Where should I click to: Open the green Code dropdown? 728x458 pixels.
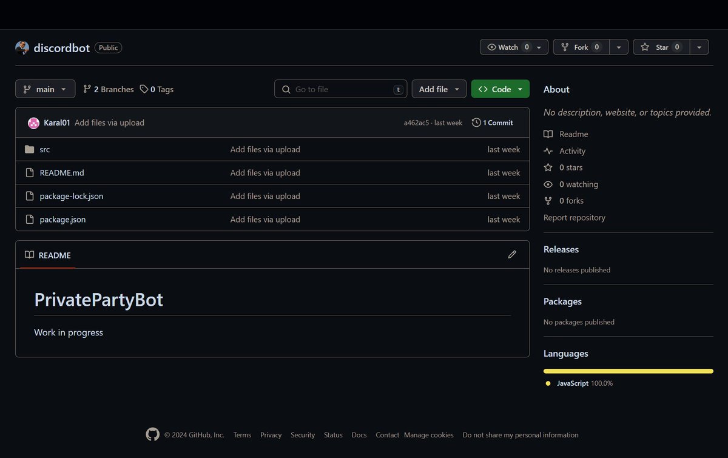pos(500,89)
